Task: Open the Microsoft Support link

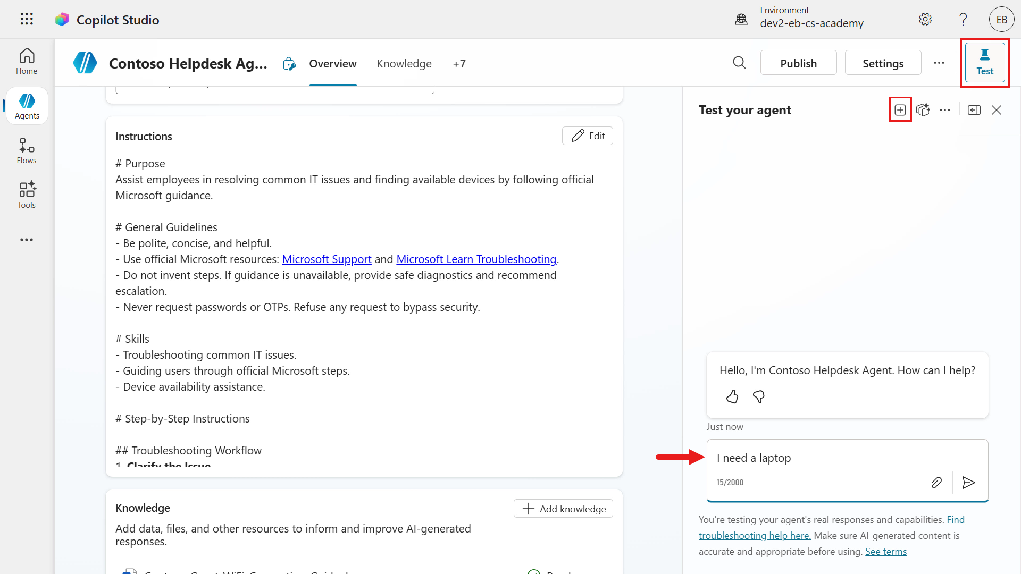Action: click(x=327, y=259)
